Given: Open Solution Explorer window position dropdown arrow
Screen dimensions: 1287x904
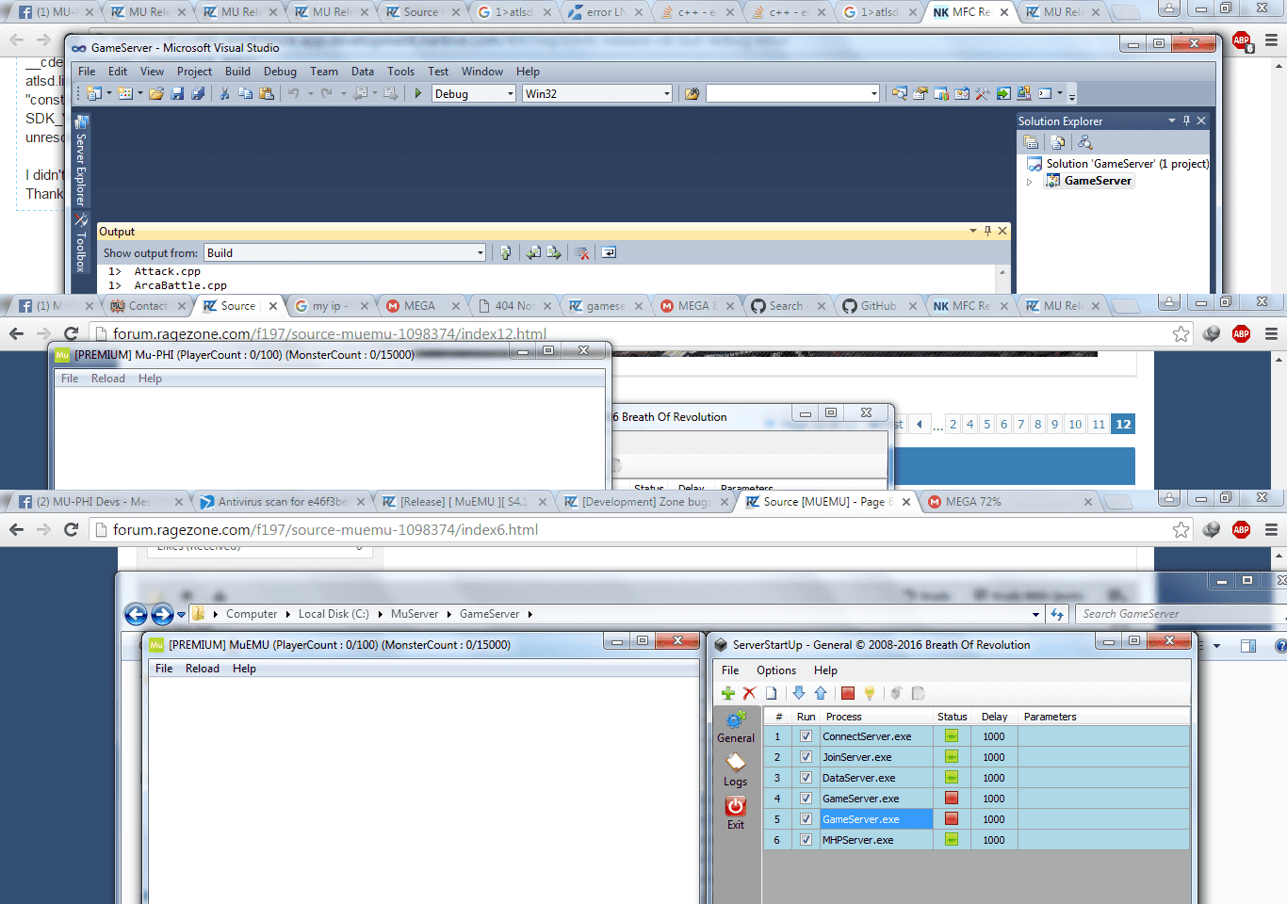Looking at the screenshot, I should 1172,121.
